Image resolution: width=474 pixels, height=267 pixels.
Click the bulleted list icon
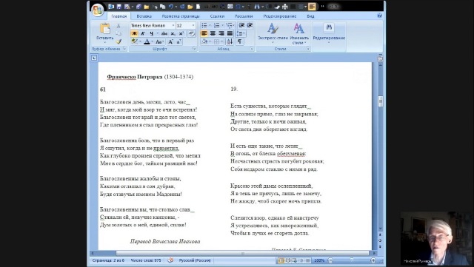tap(205, 25)
